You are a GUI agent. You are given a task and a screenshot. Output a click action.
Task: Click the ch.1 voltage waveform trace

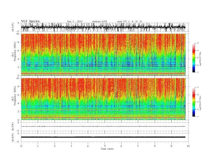click(x=103, y=27)
